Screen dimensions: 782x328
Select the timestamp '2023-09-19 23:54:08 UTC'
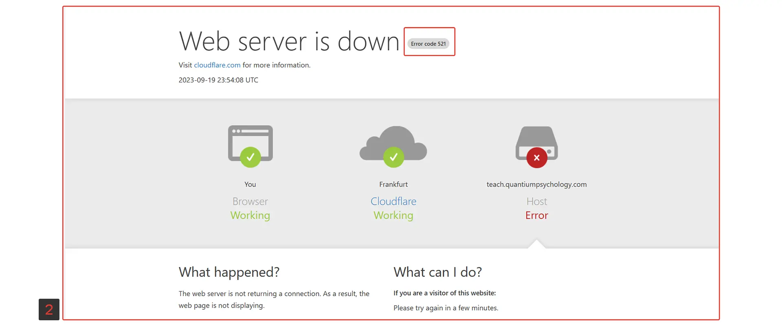click(x=218, y=80)
